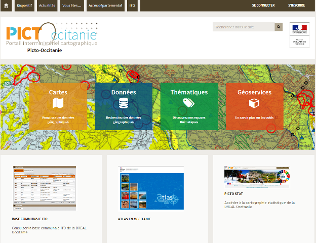The image size is (316, 243).
Task: Click the PICTO STAT heading
Action: click(233, 193)
